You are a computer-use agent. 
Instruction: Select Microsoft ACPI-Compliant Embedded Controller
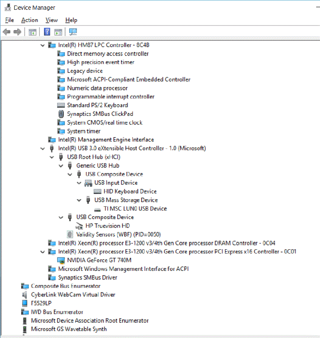point(129,79)
